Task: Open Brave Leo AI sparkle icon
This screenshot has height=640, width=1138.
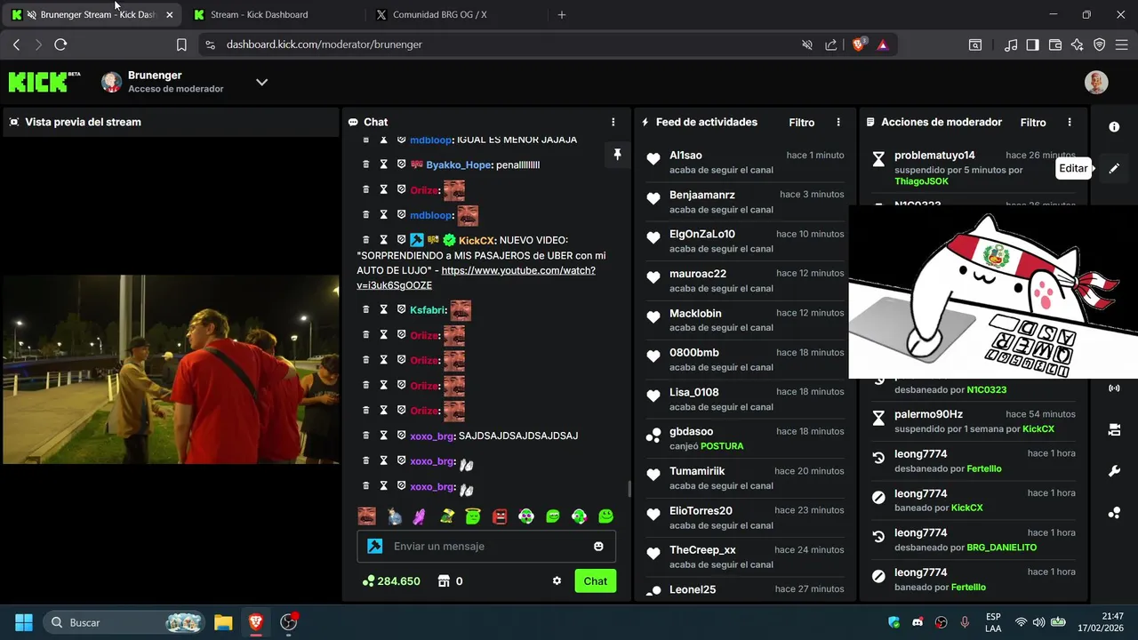Action: point(1077,44)
